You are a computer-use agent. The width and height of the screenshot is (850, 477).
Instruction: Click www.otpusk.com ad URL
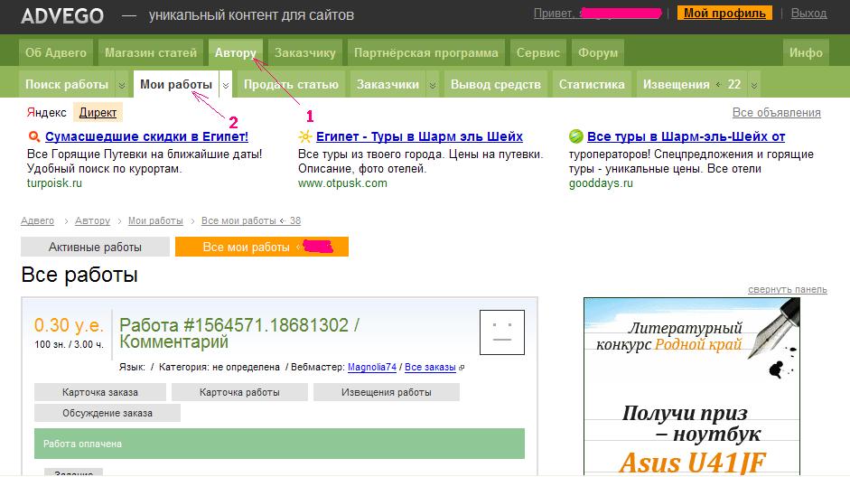tap(342, 183)
